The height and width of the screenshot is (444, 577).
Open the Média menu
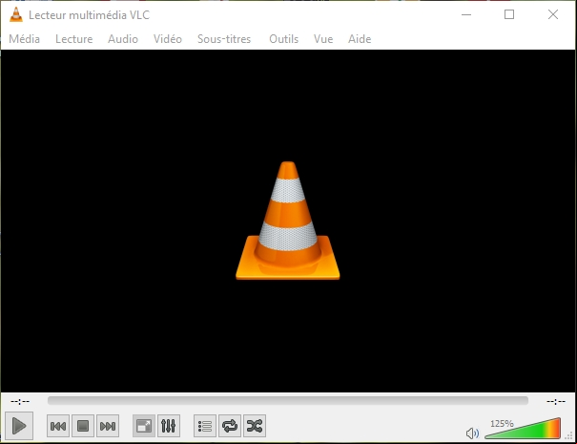pyautogui.click(x=24, y=39)
